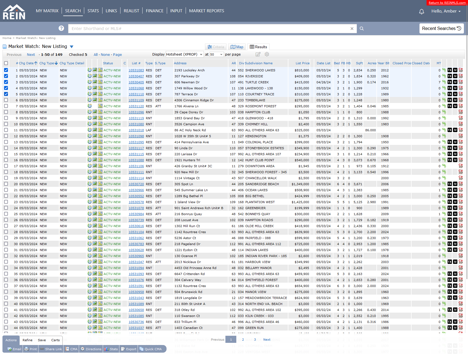Click green leaf icon in 920 New Mill Dr row
This screenshot has width=468, height=354.
tap(444, 172)
